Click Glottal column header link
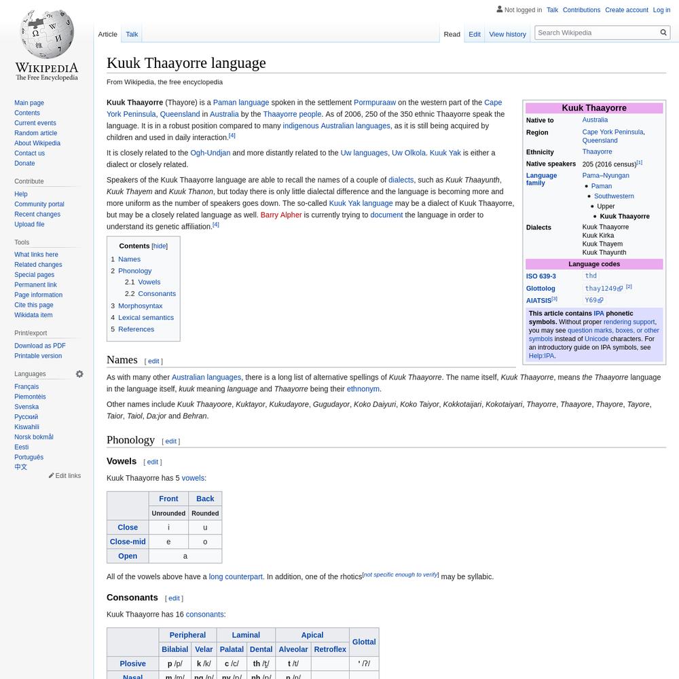Screen dimensions: 679x679 [x=364, y=642]
